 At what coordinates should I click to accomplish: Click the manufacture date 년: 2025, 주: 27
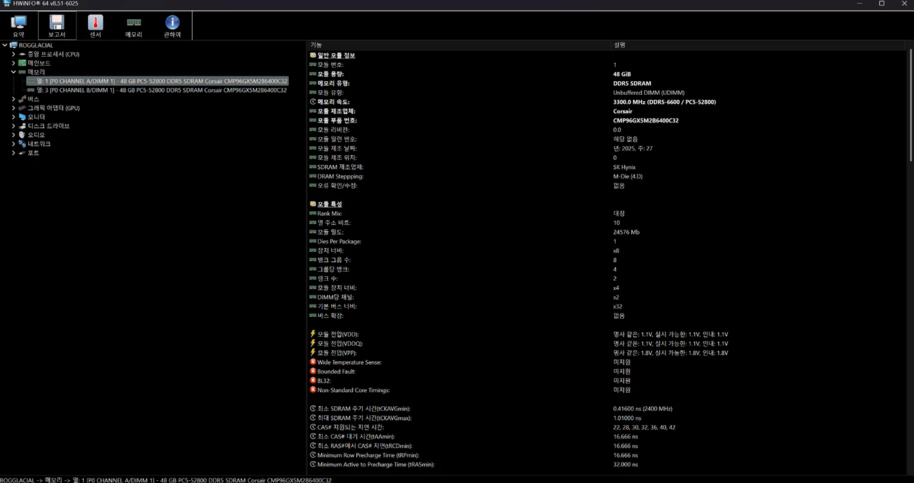633,148
